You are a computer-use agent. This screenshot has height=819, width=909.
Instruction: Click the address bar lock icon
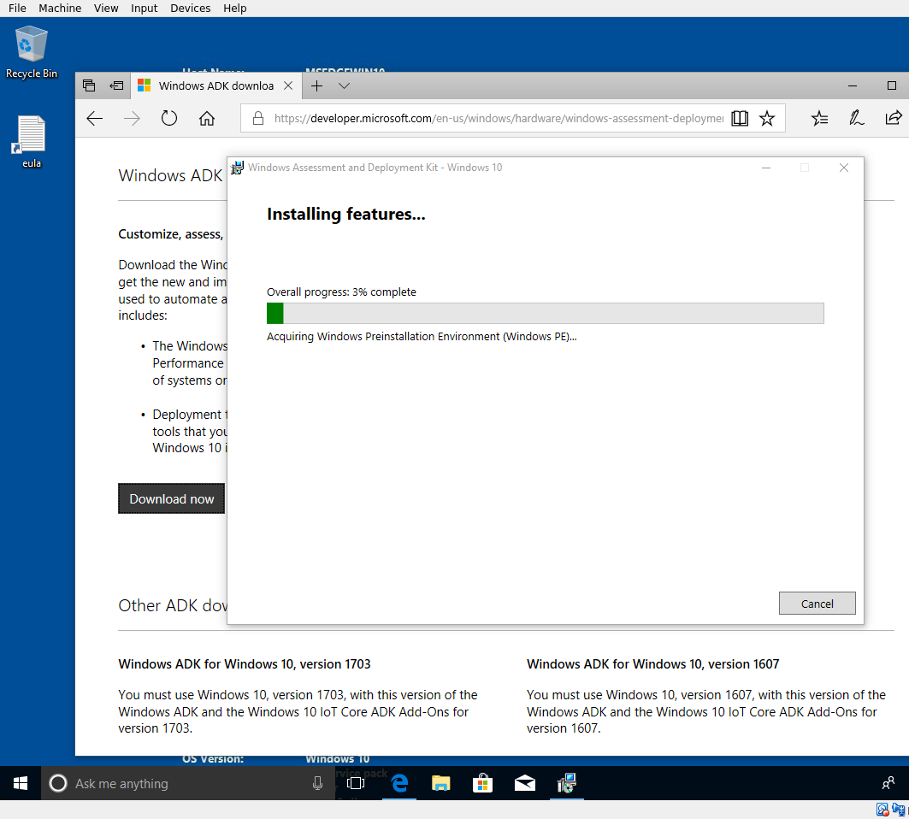[258, 119]
